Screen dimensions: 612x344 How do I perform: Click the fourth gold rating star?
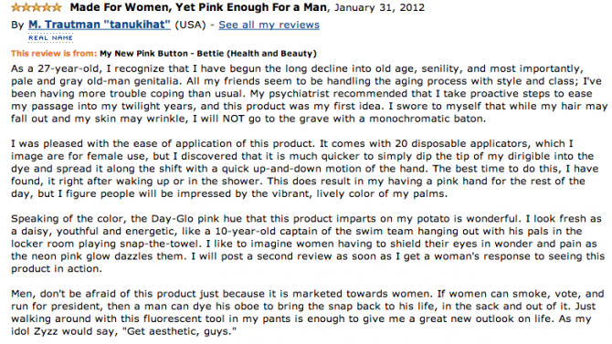click(47, 7)
